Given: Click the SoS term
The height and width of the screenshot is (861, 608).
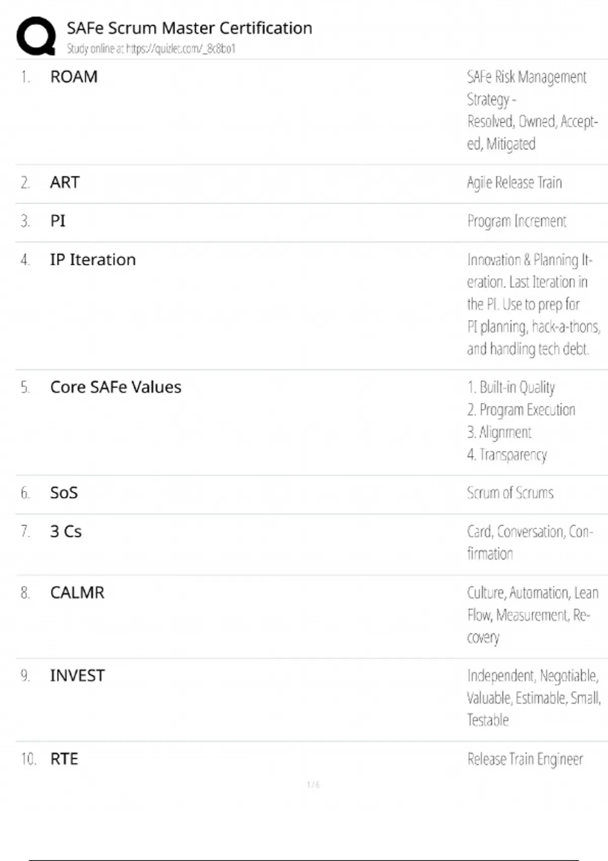Looking at the screenshot, I should [x=64, y=493].
